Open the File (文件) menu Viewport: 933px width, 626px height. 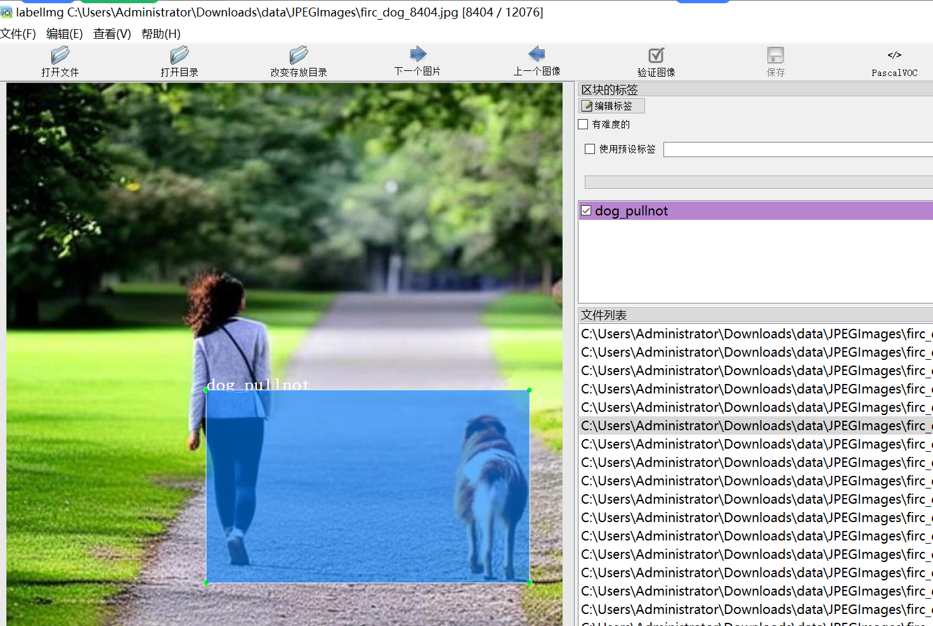[x=18, y=34]
